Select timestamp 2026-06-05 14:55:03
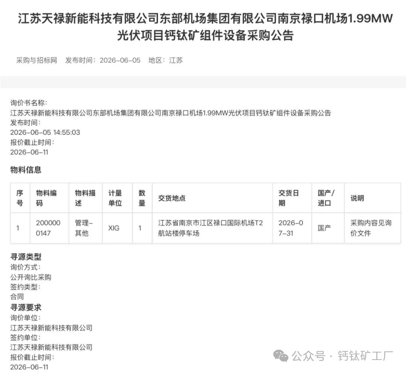 point(45,132)
